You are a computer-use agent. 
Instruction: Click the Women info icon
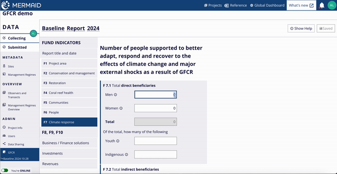point(121,108)
